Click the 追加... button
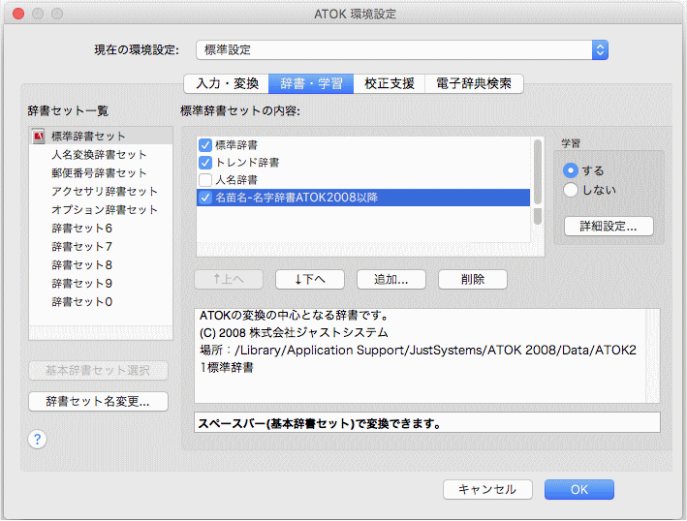The image size is (687, 521). pos(391,279)
